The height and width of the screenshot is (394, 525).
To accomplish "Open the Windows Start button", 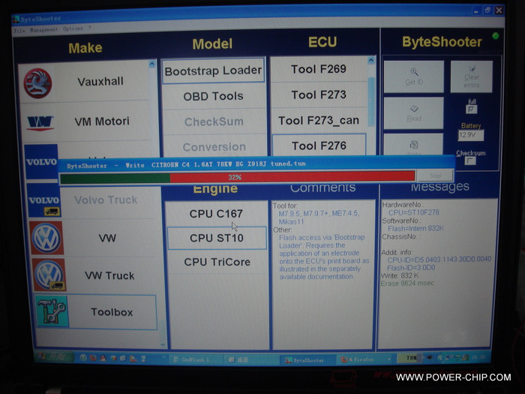I will tap(54, 357).
